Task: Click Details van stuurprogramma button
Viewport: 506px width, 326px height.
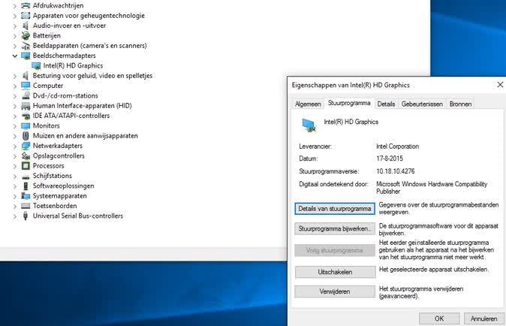Action: point(335,209)
